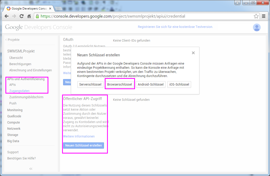Choose Browserschlüssel key type

coord(119,85)
